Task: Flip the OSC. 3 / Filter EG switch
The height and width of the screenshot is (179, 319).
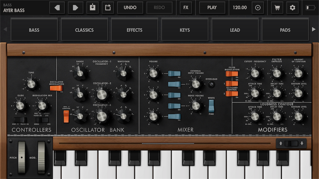Action: click(20, 120)
